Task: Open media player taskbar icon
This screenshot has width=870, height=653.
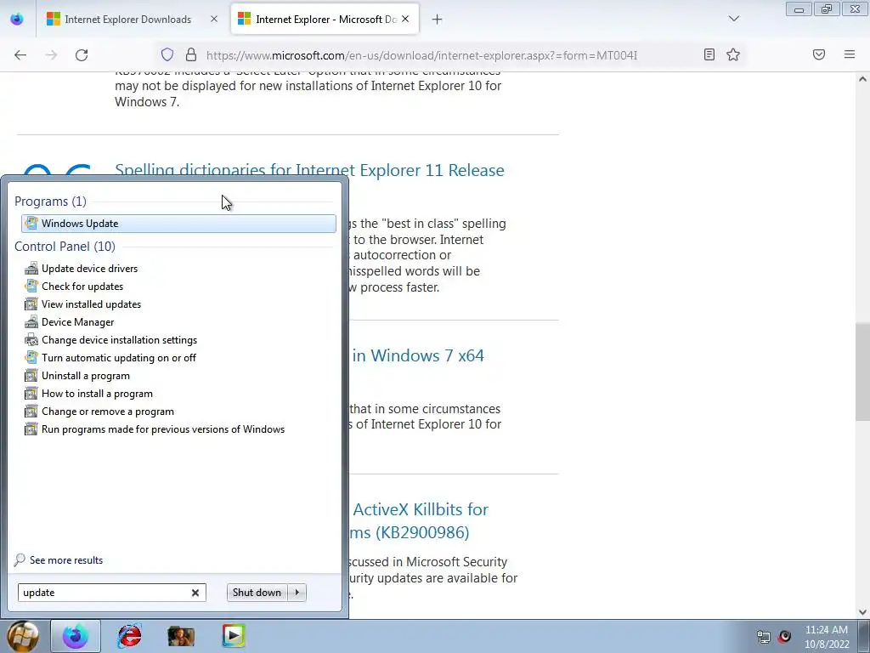Action: [234, 636]
